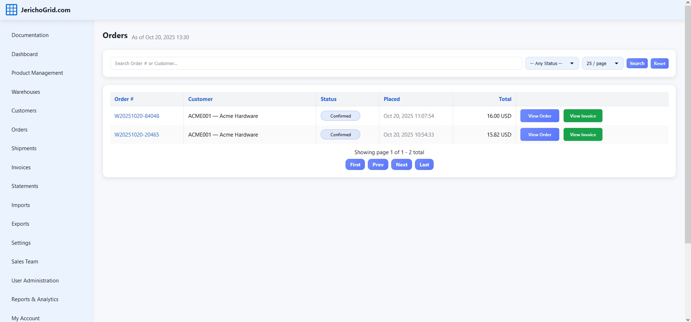The width and height of the screenshot is (691, 322).
Task: Open order W20251020-20465 link
Action: [137, 135]
